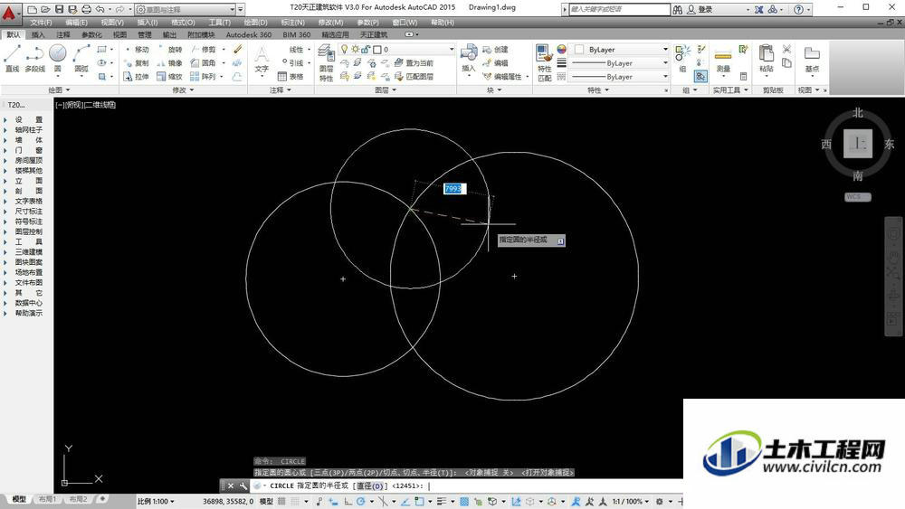Screen dimensions: 905x509
Task: Click the 置为当前 (Make Current) button
Action: (x=414, y=62)
